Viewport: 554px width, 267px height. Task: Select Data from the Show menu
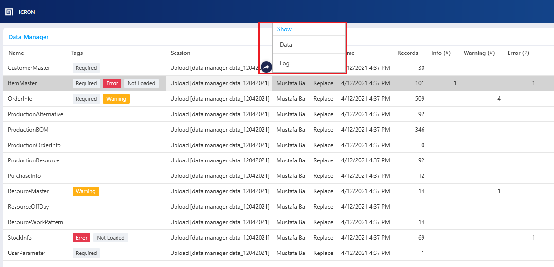tap(286, 45)
